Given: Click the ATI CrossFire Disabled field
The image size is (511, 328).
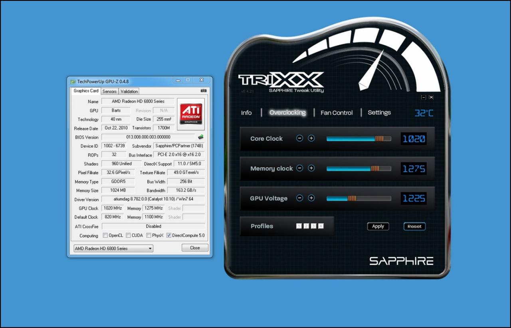Looking at the screenshot, I should pyautogui.click(x=153, y=226).
